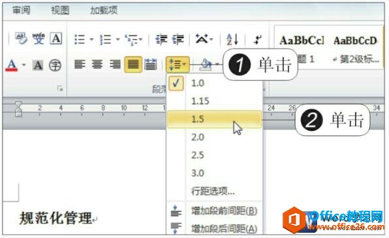Choose 1.0 line spacing
389x238 pixels.
pos(215,83)
